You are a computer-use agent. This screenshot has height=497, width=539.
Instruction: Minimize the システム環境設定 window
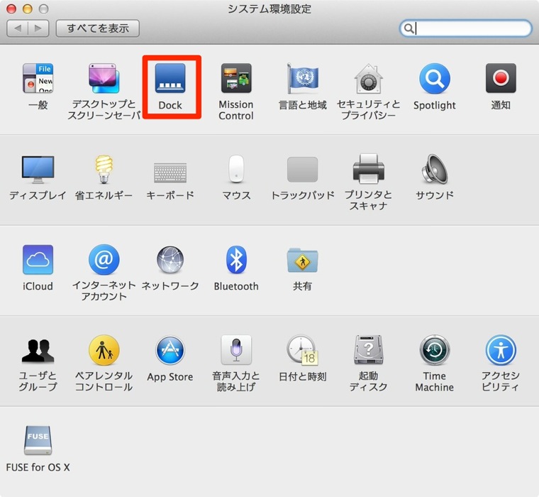[28, 9]
